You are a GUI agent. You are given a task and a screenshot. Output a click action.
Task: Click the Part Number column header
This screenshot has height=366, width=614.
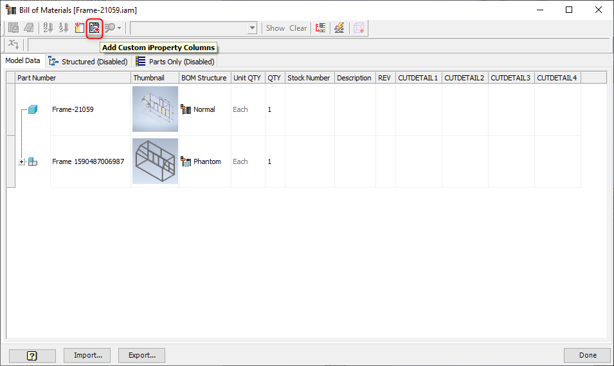(73, 78)
